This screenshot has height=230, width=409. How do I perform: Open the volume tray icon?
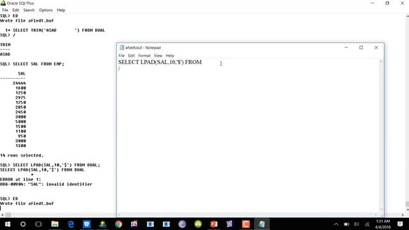[357, 224]
